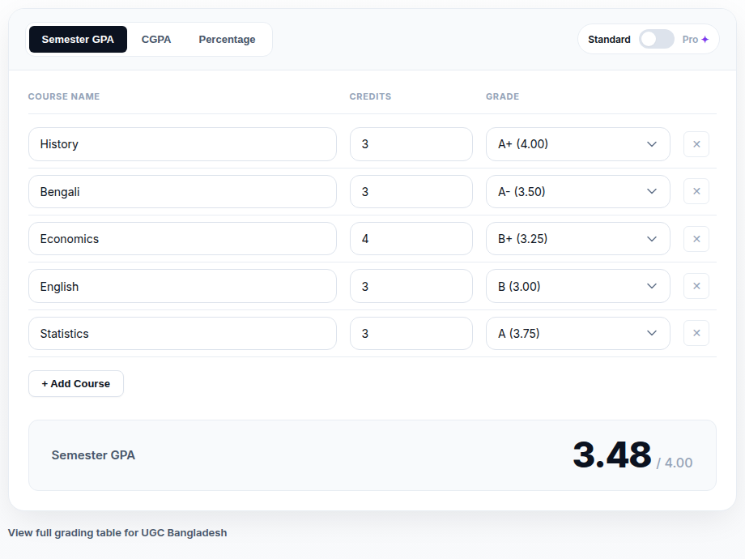This screenshot has height=559, width=745.
Task: Click the History course name field
Action: 182,144
